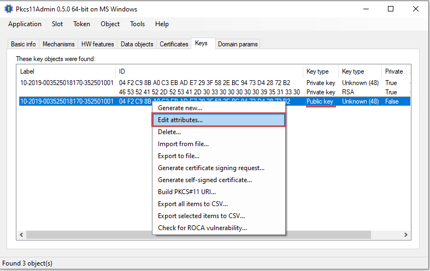This screenshot has width=430, height=271.
Task: Switch to the Basic info tab
Action: click(x=23, y=44)
